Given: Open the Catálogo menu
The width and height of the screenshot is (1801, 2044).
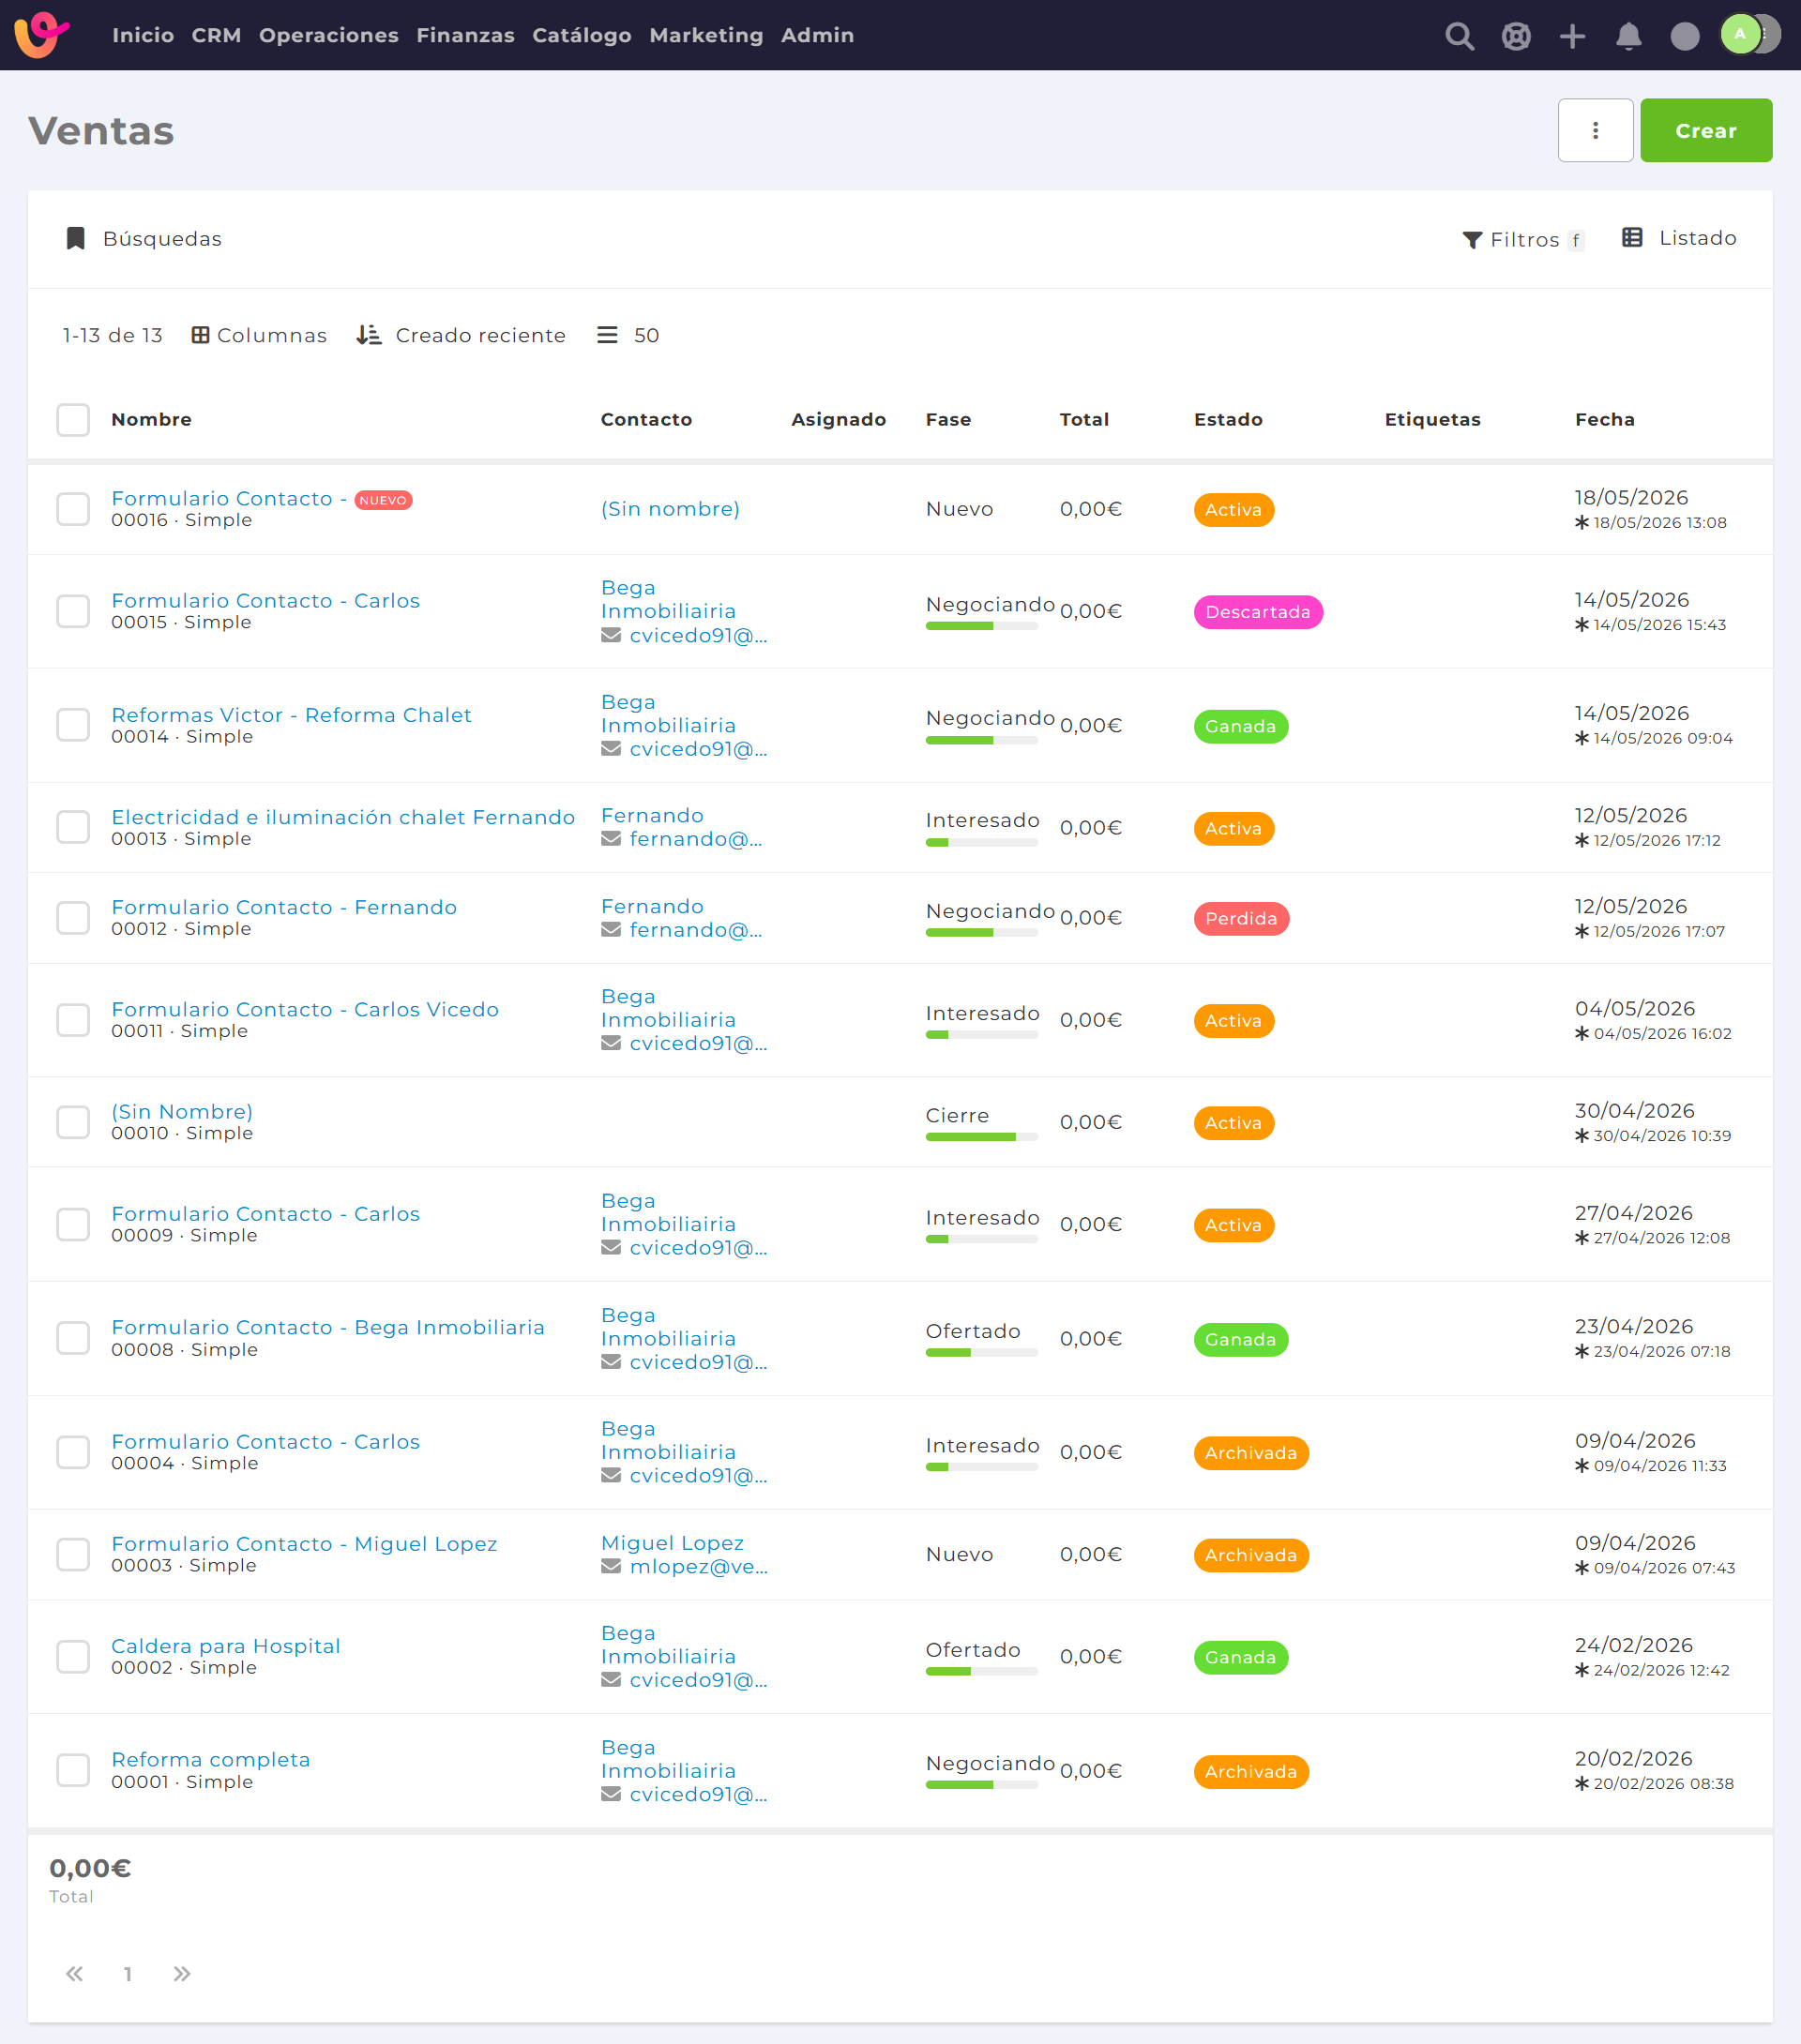Looking at the screenshot, I should point(583,35).
